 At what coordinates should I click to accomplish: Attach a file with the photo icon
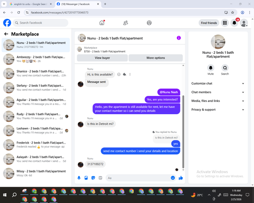[x=86, y=178]
